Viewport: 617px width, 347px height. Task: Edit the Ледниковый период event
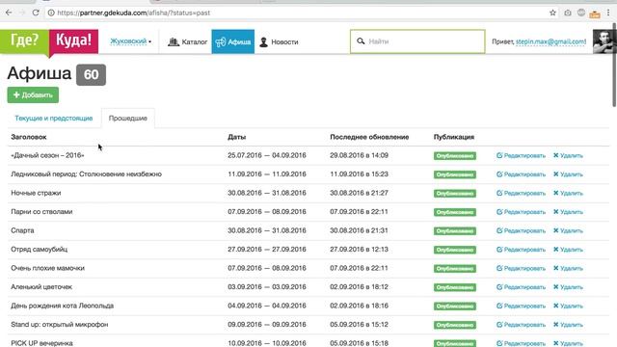pos(521,174)
